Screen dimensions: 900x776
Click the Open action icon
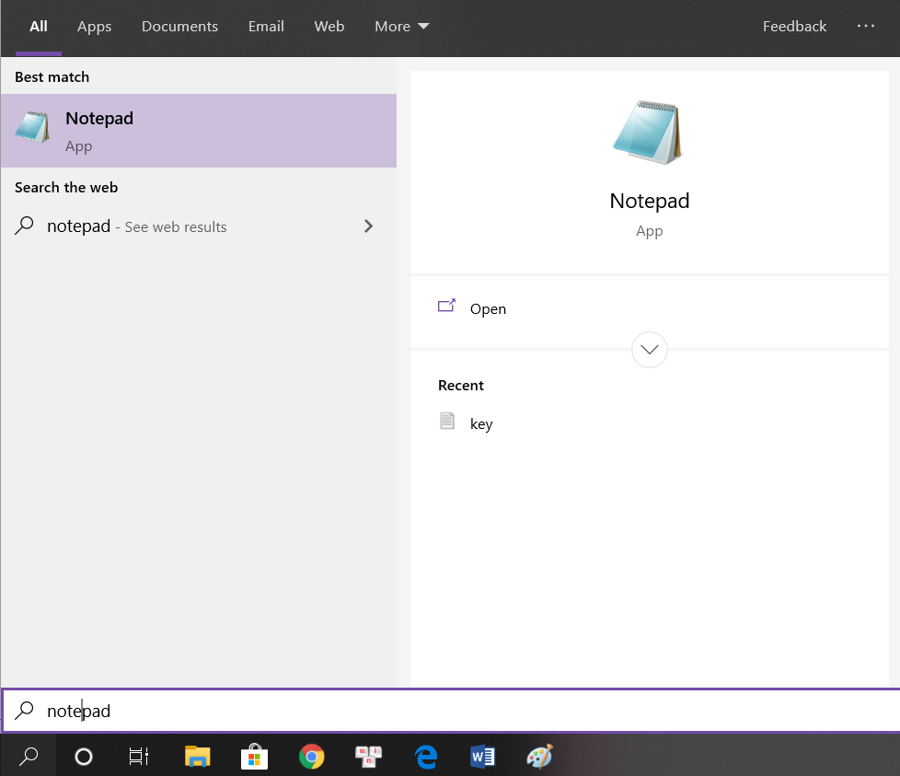[x=446, y=306]
